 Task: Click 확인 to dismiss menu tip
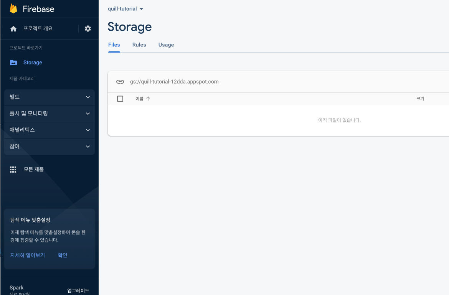63,255
